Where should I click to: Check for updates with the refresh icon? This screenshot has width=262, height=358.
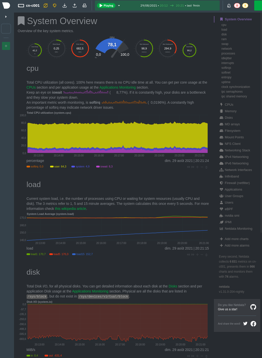(45, 6)
